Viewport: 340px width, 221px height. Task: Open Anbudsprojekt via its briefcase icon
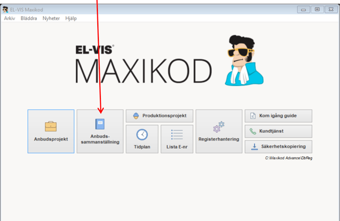[x=51, y=126]
